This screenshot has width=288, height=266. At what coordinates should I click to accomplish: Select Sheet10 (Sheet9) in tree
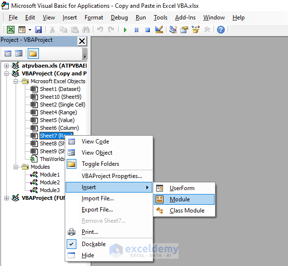click(61, 97)
